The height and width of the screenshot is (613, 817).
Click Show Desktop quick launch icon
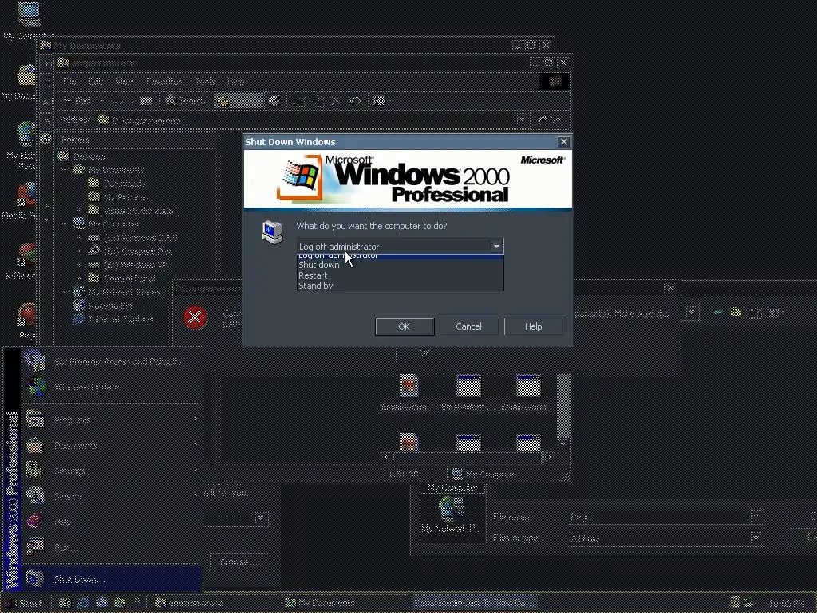(x=65, y=603)
